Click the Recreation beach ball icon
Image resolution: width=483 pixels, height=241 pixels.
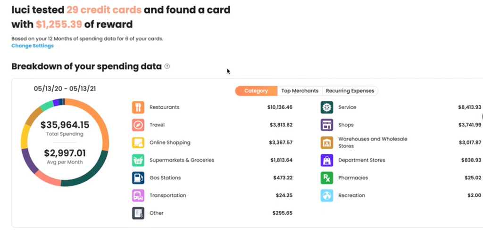pyautogui.click(x=327, y=195)
